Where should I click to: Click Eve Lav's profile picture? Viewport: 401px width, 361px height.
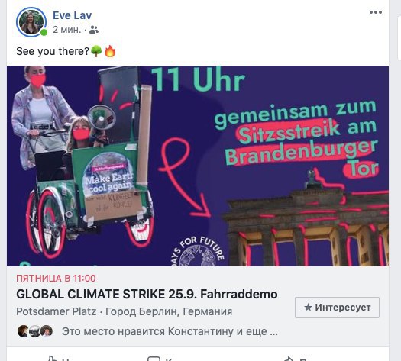(31, 22)
